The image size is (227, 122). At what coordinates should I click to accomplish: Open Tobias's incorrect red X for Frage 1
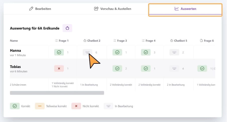(x=59, y=69)
